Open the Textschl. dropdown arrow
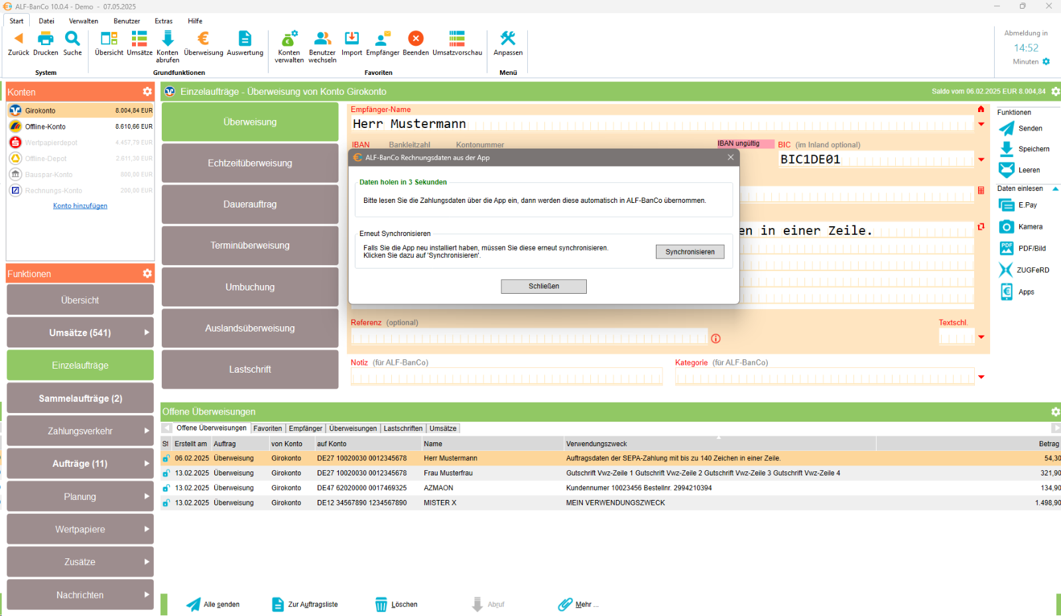Viewport: 1061px width, 616px height. click(x=981, y=337)
